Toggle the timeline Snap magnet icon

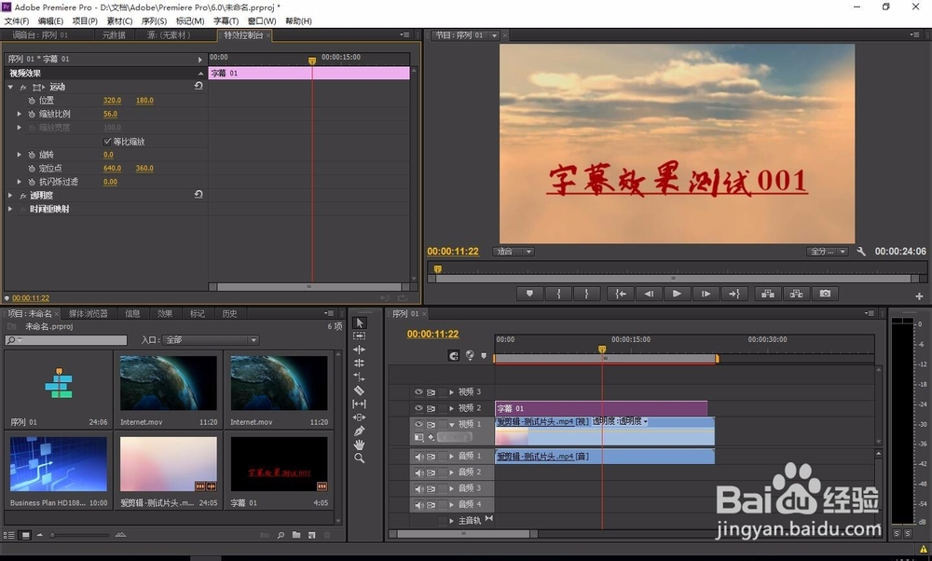pyautogui.click(x=454, y=355)
